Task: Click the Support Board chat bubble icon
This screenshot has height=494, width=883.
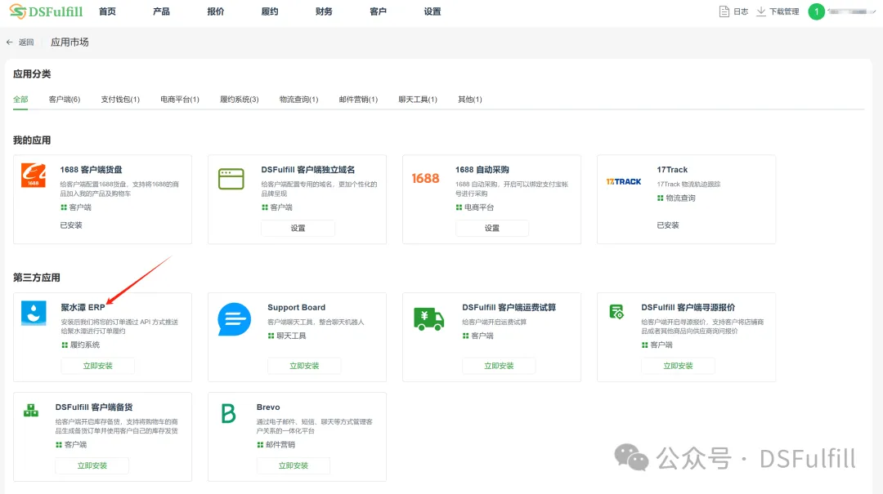Action: tap(235, 319)
